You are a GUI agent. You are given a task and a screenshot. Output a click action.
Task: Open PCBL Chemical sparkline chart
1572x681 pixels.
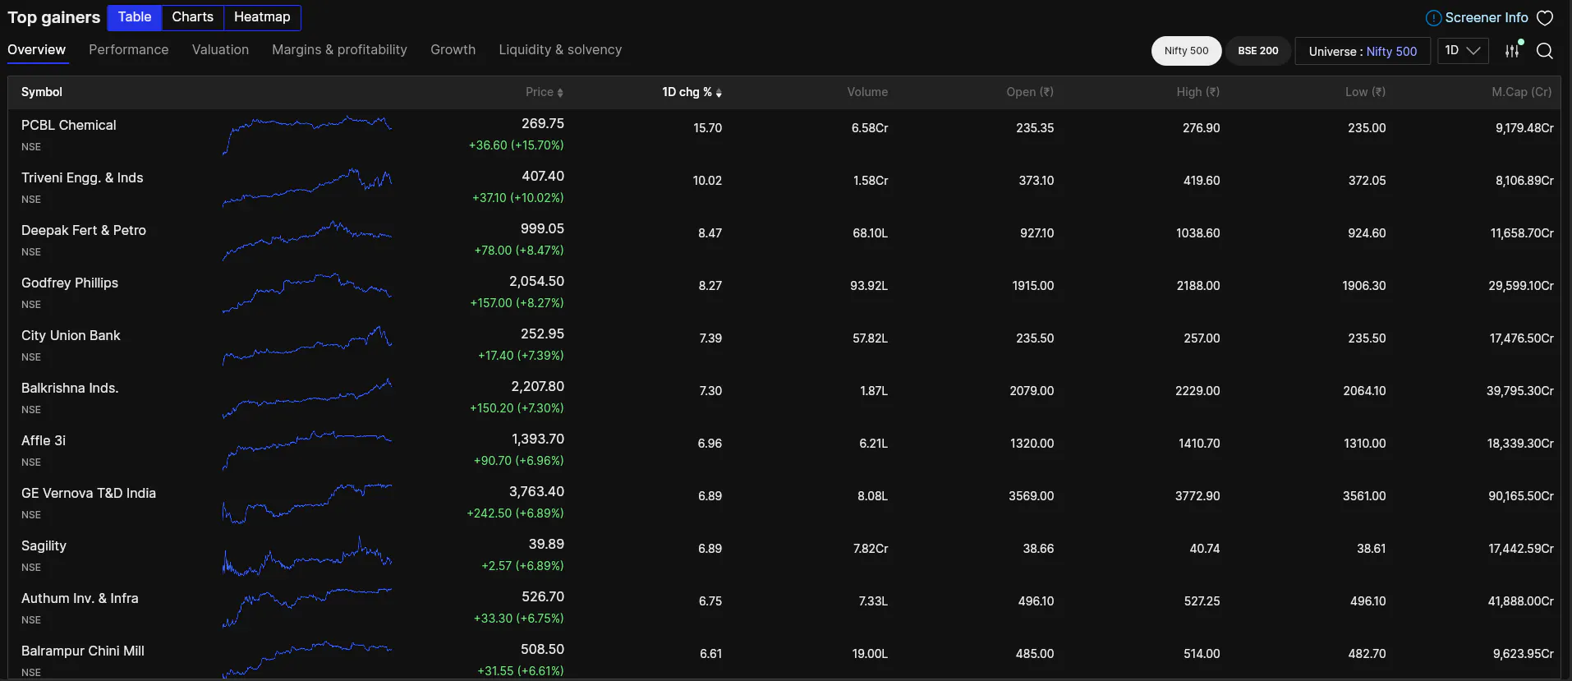307,135
